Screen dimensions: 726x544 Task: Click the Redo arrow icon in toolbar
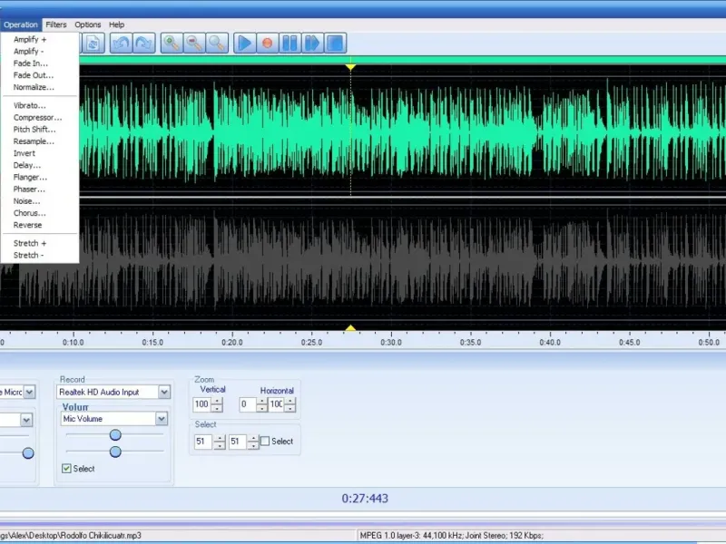[143, 43]
